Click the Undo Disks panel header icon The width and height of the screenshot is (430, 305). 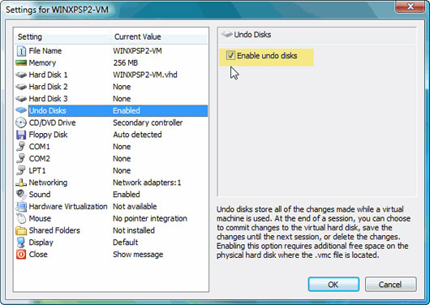(x=227, y=35)
